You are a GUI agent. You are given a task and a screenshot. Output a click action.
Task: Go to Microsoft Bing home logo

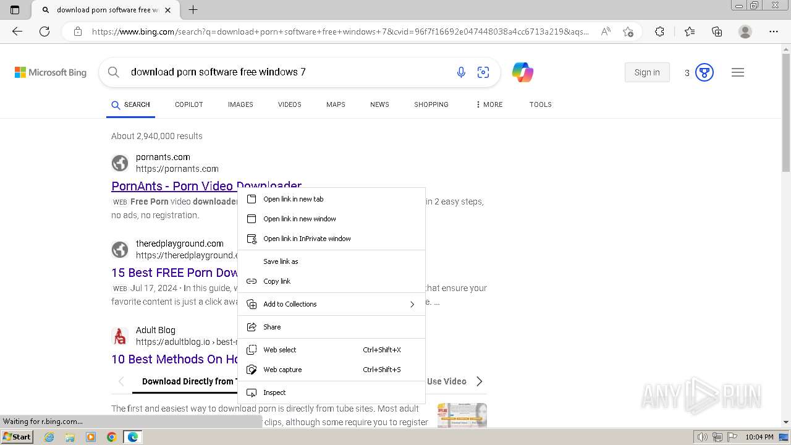point(51,72)
